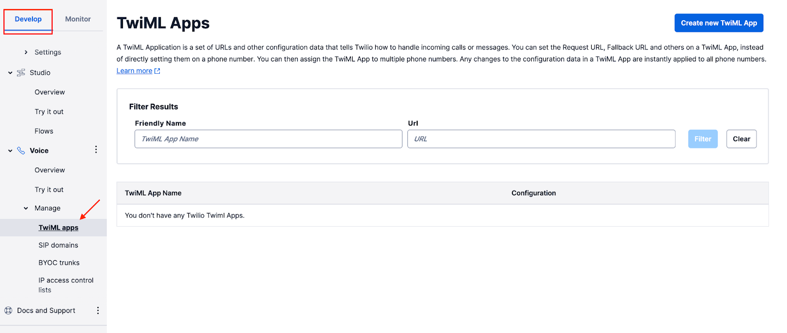Open Docs and Support three-dot menu
Screen dimensions: 787x333
coord(98,310)
